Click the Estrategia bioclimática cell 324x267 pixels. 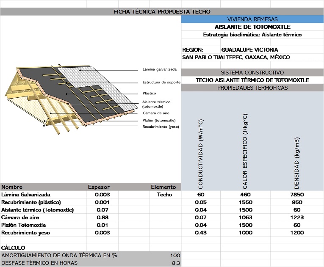[x=252, y=35]
